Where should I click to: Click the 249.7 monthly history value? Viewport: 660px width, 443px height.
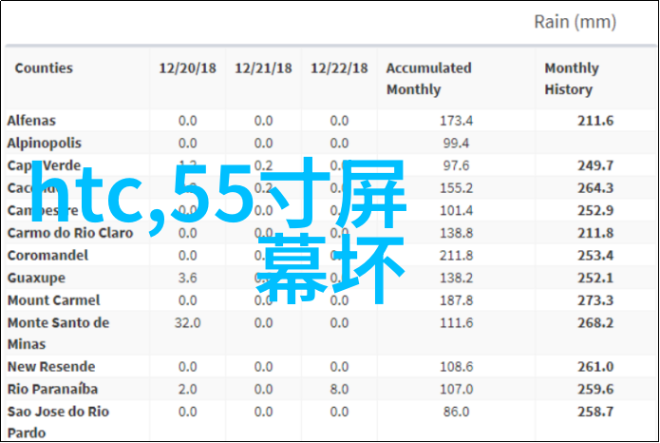coord(595,165)
